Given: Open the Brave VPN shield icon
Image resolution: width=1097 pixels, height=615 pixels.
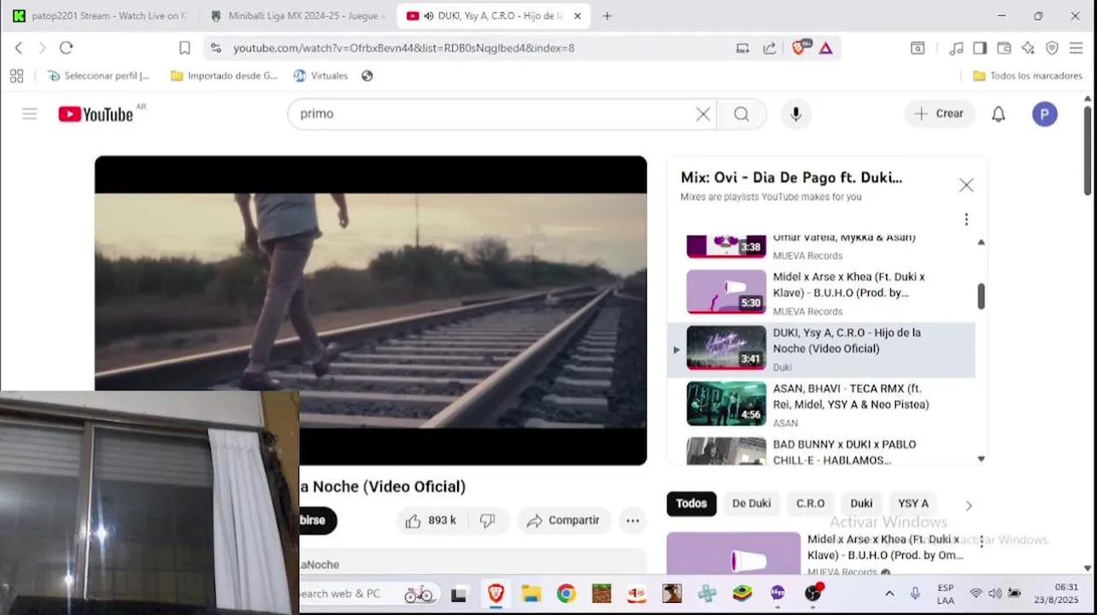Looking at the screenshot, I should click(x=1052, y=48).
